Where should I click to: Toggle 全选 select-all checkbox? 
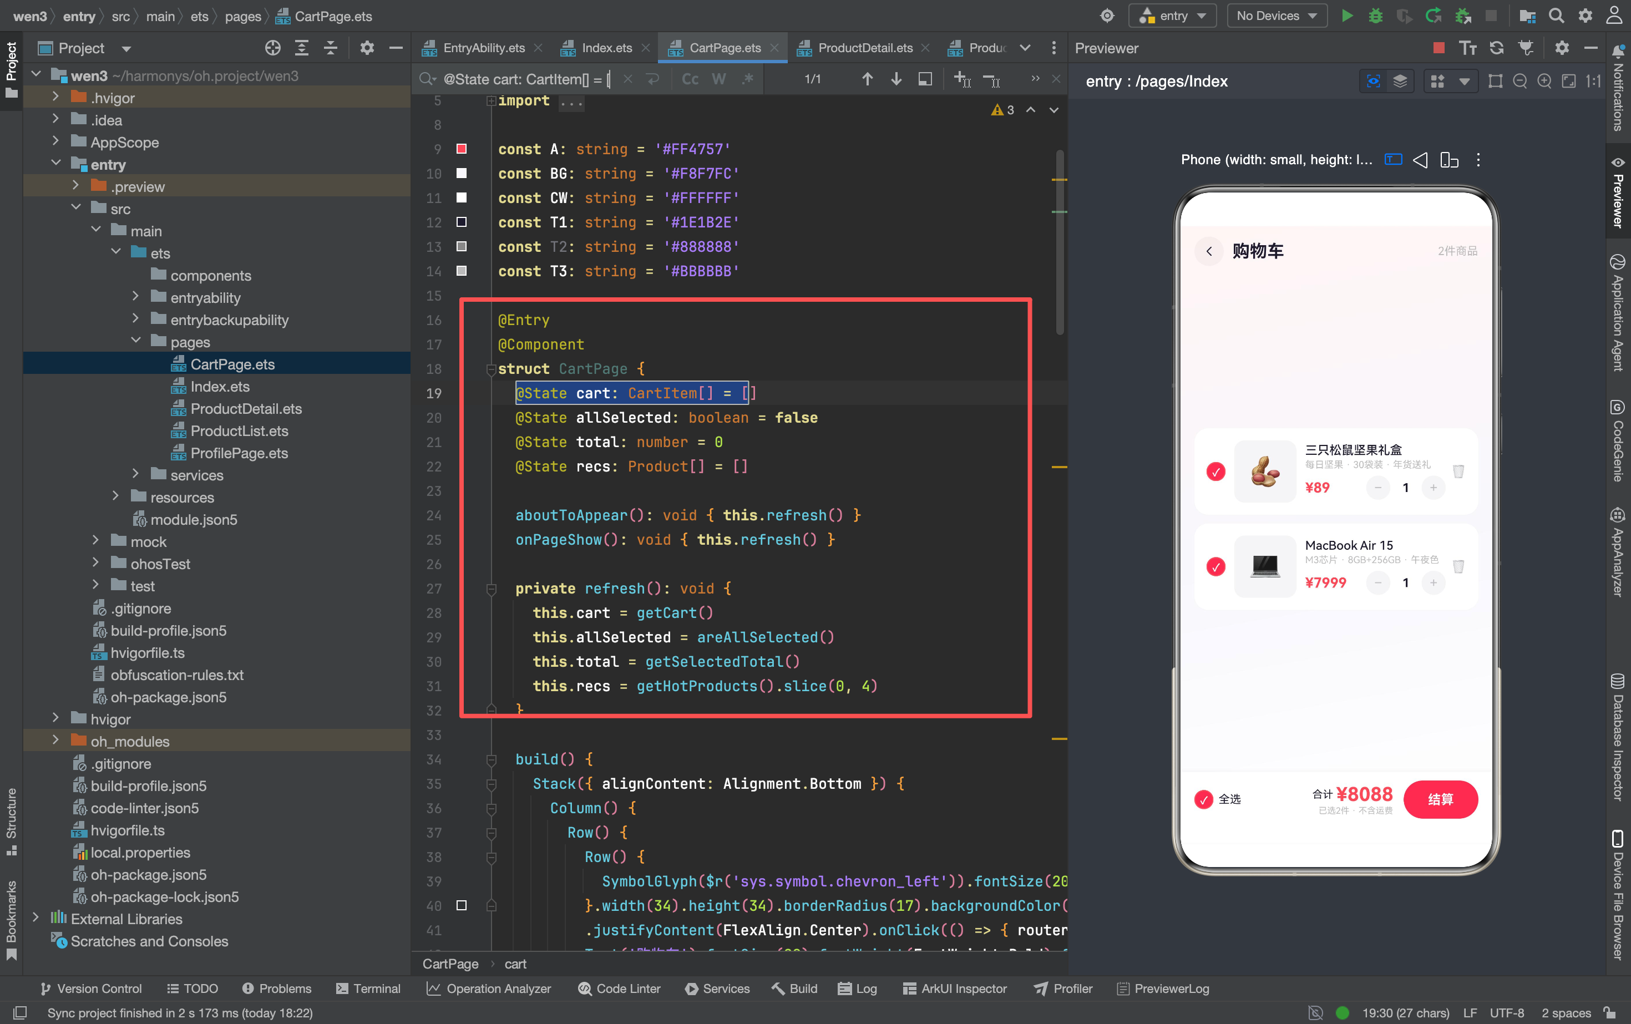pyautogui.click(x=1204, y=800)
